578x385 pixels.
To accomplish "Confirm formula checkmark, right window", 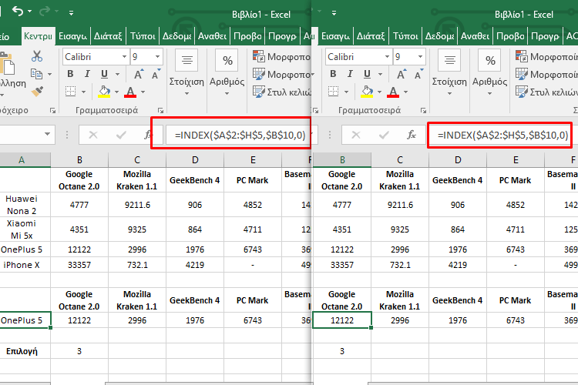I will (x=384, y=135).
